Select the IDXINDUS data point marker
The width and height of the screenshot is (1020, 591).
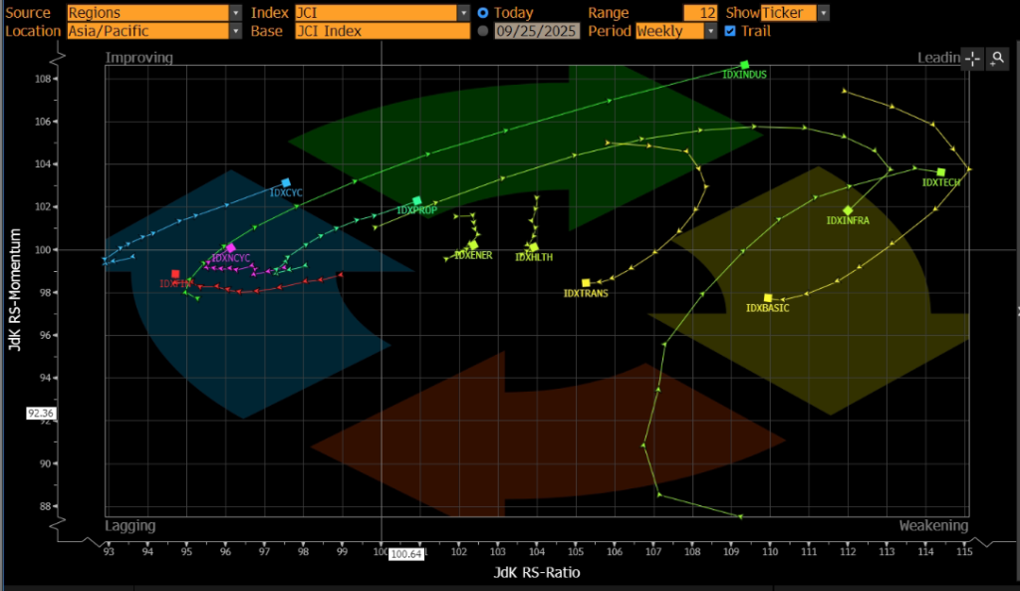point(744,65)
